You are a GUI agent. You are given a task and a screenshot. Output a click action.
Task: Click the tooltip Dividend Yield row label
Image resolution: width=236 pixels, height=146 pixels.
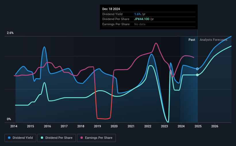tap(112, 14)
